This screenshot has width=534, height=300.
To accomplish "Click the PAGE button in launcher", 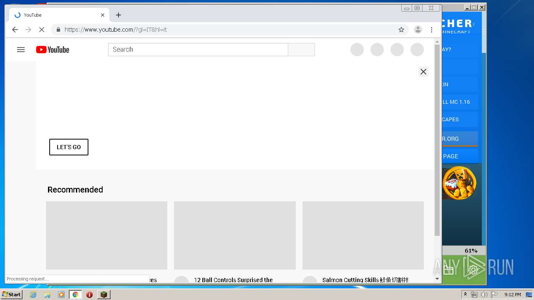I will pyautogui.click(x=460, y=156).
